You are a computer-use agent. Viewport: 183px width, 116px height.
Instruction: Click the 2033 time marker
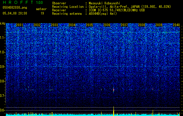(x=54, y=25)
